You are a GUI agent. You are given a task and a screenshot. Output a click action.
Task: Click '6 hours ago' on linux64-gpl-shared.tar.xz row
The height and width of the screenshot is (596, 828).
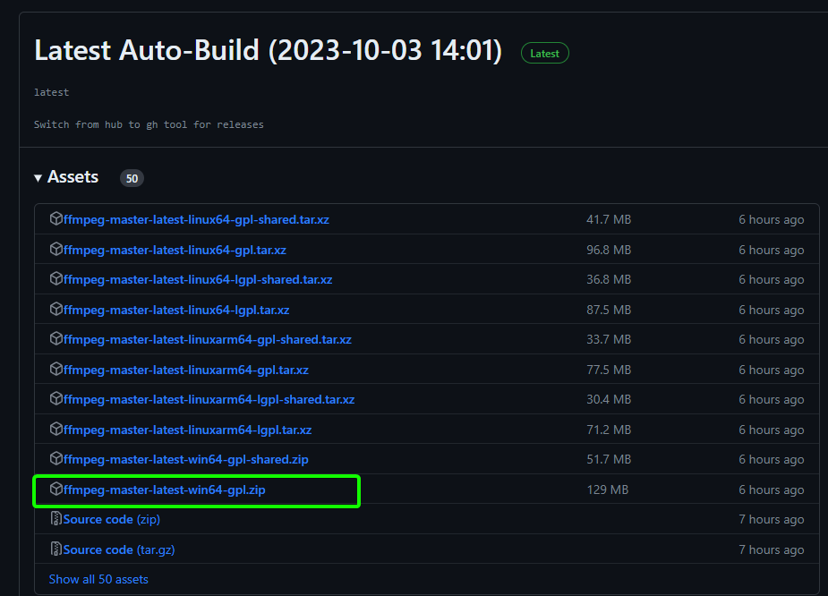[x=772, y=219]
